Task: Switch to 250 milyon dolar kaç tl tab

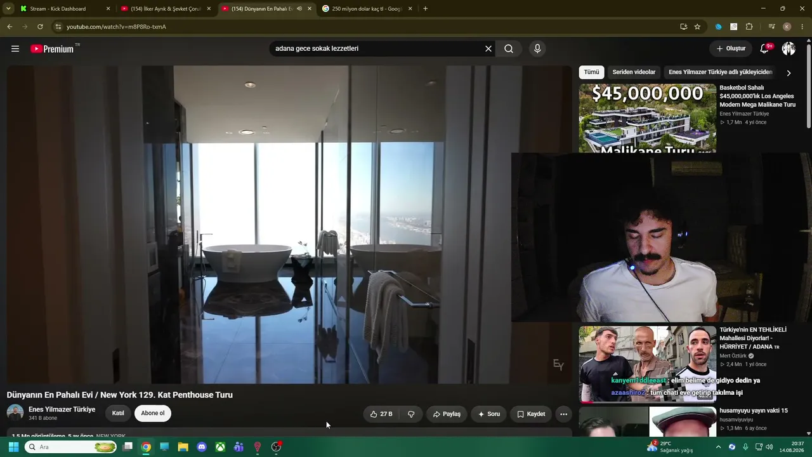Action: point(367,9)
